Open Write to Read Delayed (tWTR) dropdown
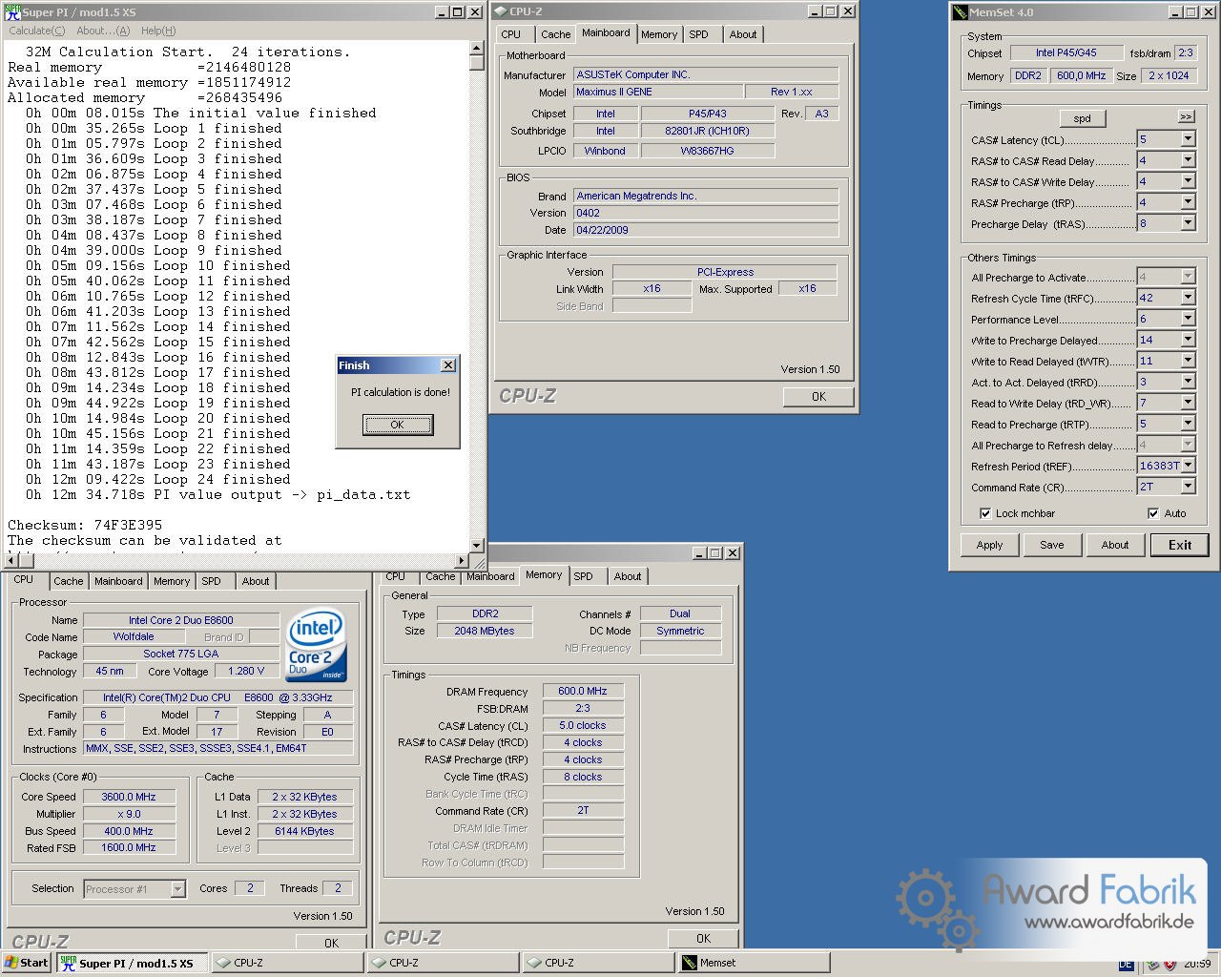 (1188, 361)
